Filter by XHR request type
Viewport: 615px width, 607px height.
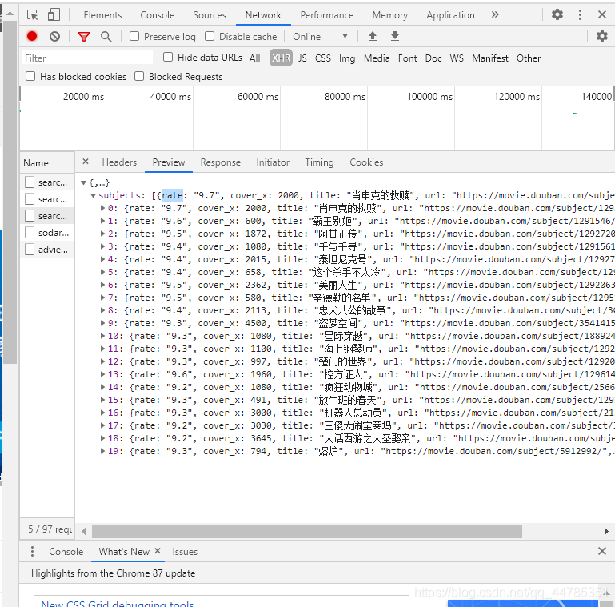point(281,58)
